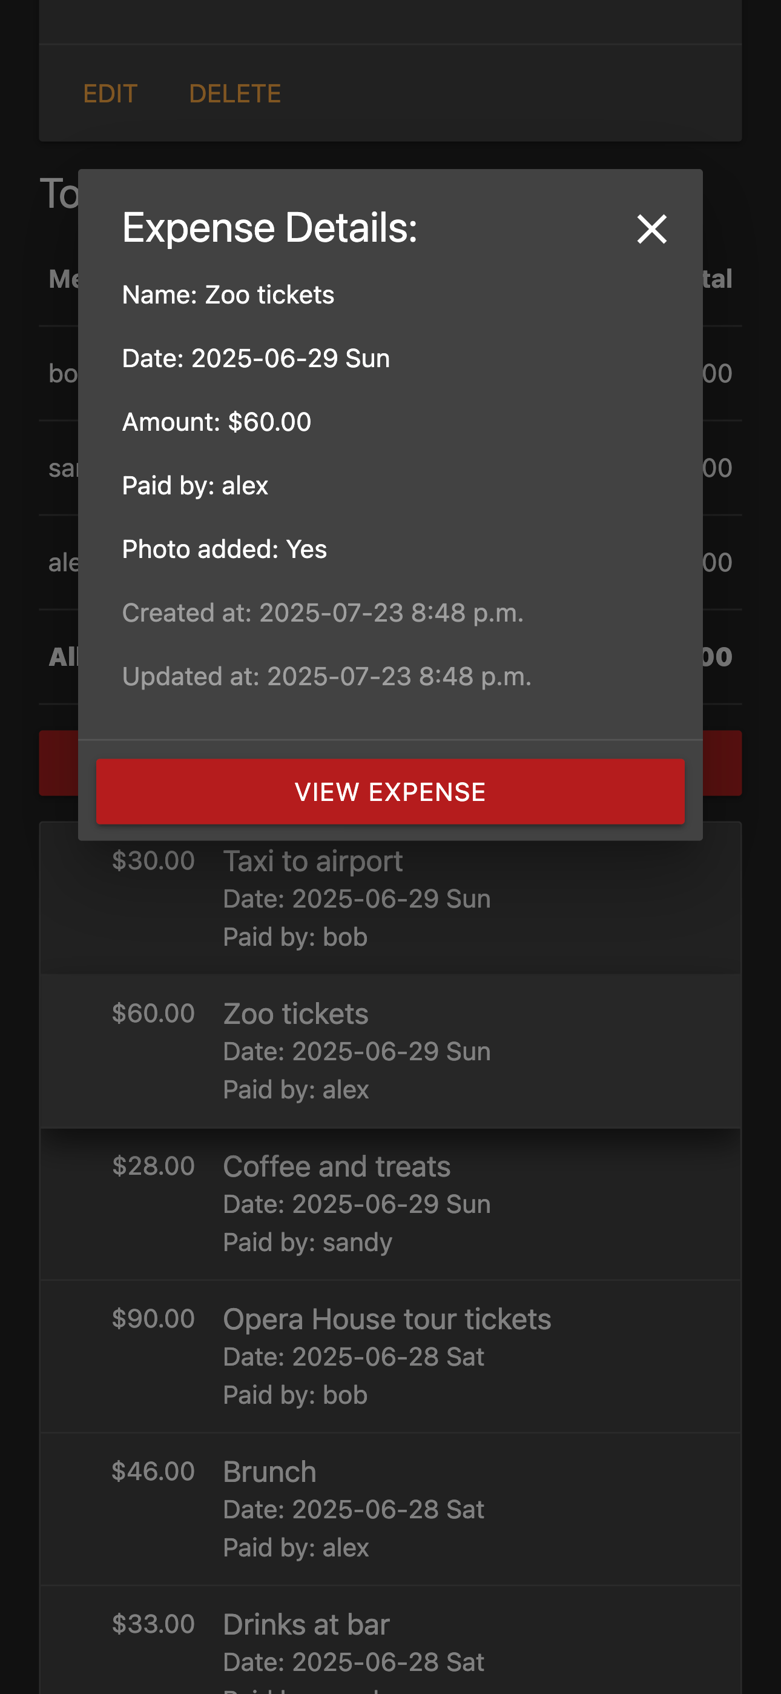Click the Paid by: alex dialog line
Viewport: 781px width, 1694px height.
[195, 485]
